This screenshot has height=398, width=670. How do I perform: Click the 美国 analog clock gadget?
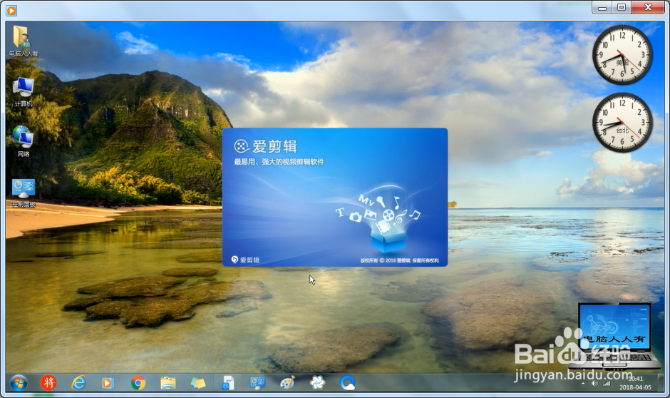point(622,55)
